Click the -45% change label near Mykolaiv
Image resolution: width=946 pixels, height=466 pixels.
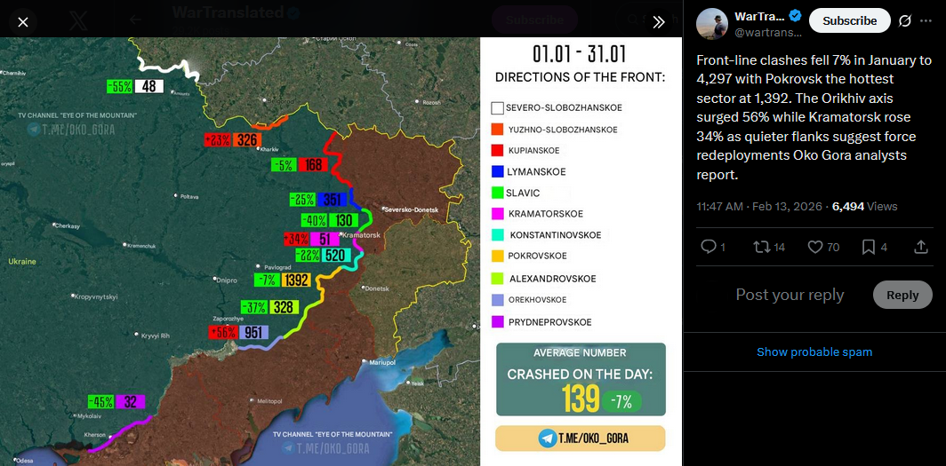click(100, 401)
